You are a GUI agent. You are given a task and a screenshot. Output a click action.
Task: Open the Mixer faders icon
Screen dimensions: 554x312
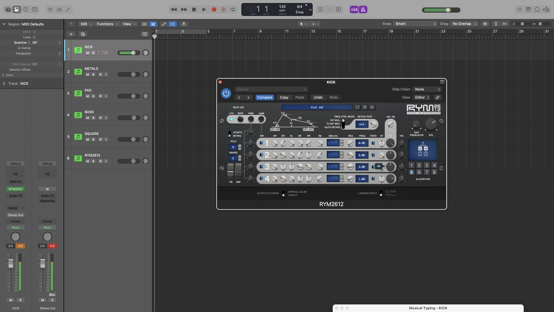point(59,9)
